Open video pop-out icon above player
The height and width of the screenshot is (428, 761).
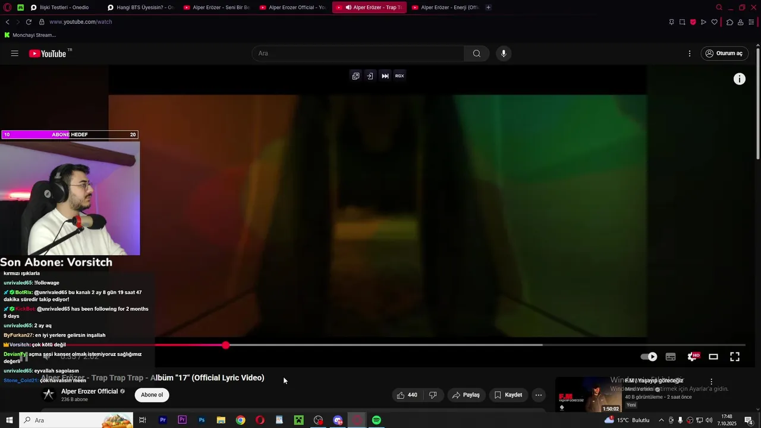[x=356, y=75]
